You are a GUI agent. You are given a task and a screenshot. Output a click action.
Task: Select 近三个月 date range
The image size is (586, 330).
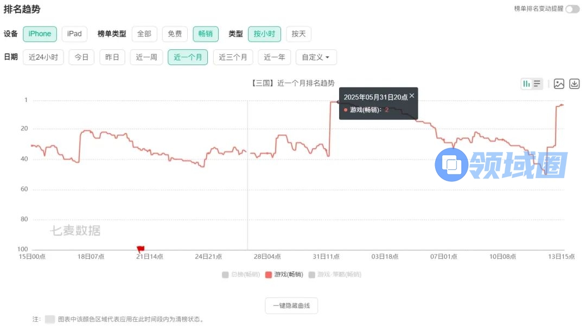coord(233,57)
